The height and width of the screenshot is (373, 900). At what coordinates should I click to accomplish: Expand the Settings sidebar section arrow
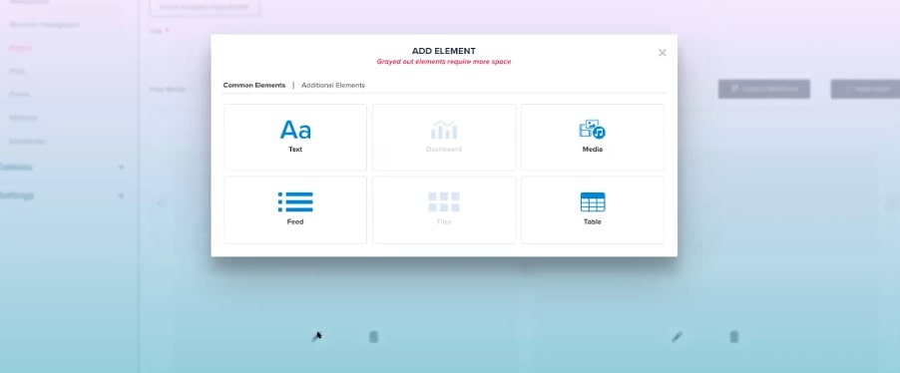121,195
